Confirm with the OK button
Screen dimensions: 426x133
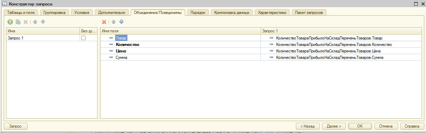pos(360,126)
